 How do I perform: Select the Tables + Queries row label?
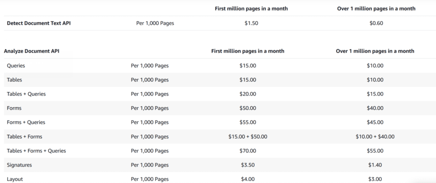[26, 94]
